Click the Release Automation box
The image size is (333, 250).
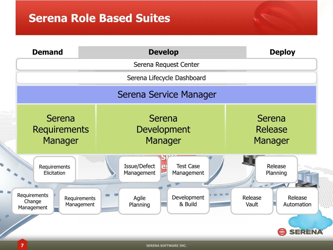tap(297, 201)
